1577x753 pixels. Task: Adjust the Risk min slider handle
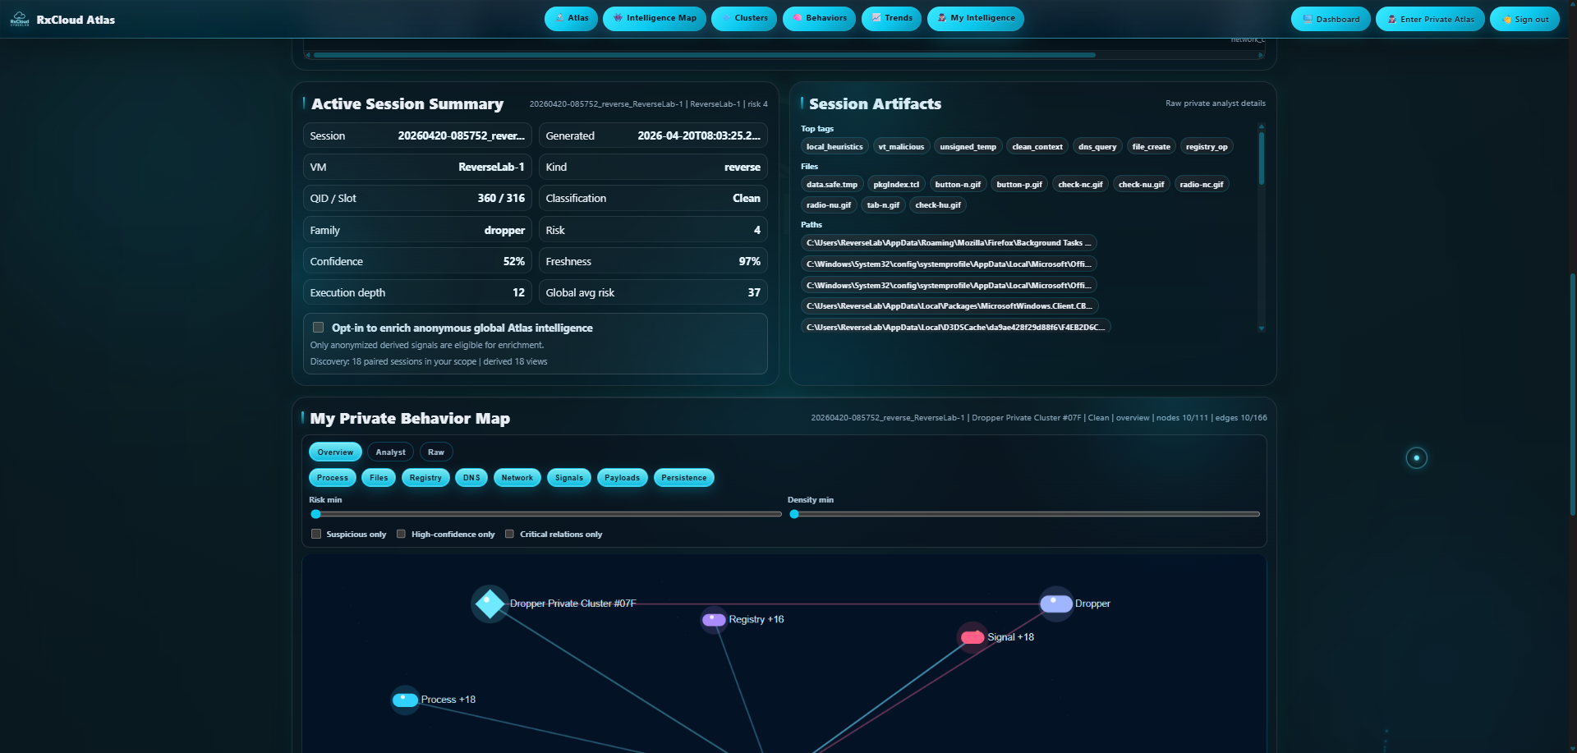[x=316, y=514]
